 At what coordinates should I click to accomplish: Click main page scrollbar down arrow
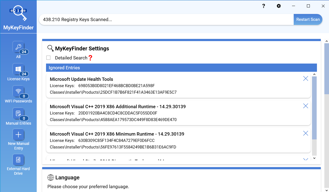pos(327,190)
